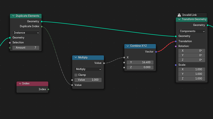
Task: Select the Duplicate Elements node header
Action: coord(26,16)
